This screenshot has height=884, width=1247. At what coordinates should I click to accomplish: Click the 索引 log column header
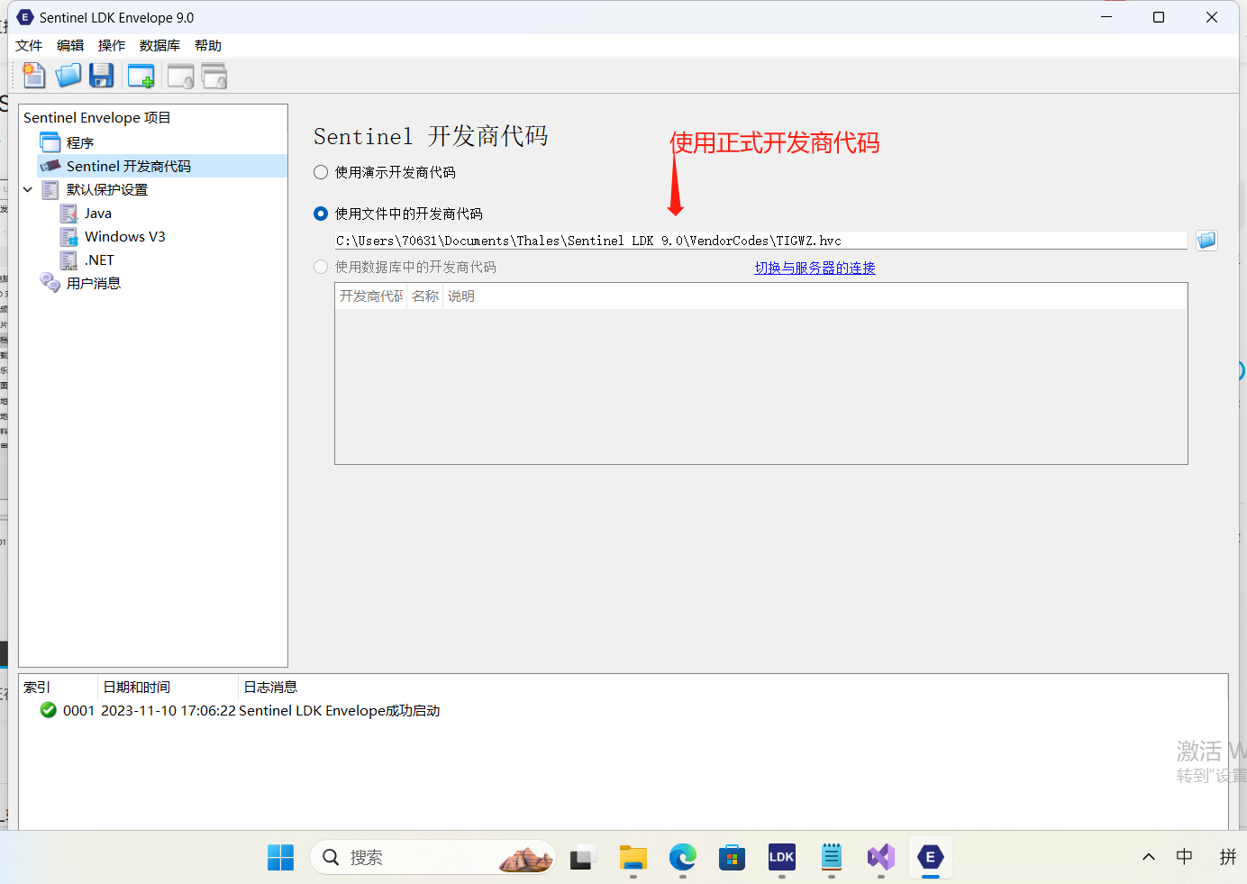pyautogui.click(x=37, y=687)
